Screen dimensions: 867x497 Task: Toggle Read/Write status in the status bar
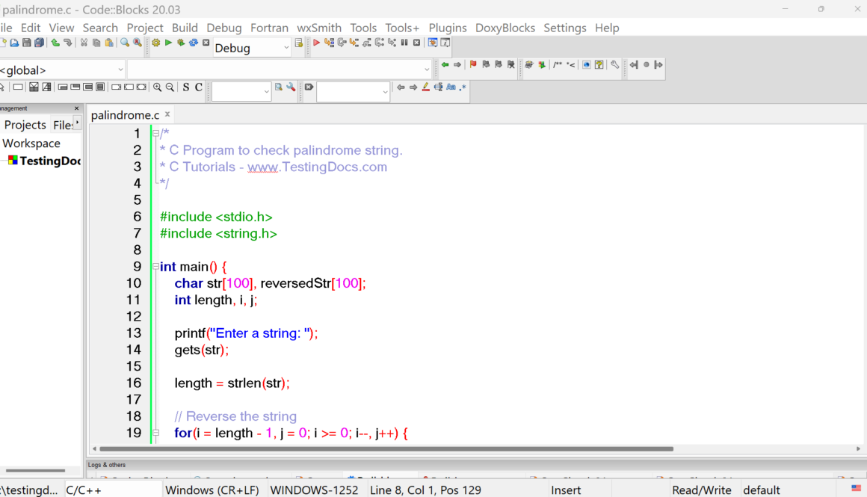coord(701,490)
